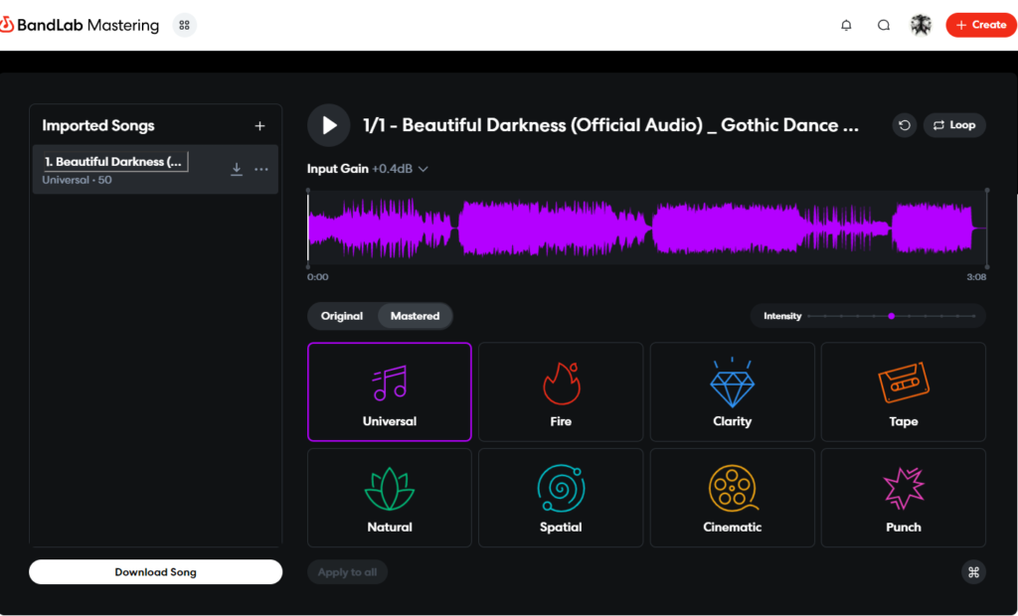Viewport: 1018px width, 616px height.
Task: Reset mastering with the undo arrow icon
Action: pyautogui.click(x=905, y=125)
